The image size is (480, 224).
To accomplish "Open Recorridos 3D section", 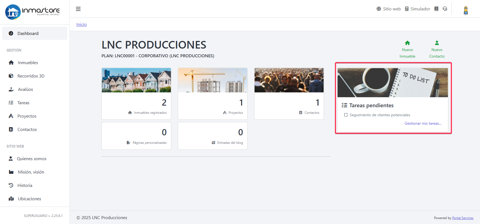I will point(35,76).
